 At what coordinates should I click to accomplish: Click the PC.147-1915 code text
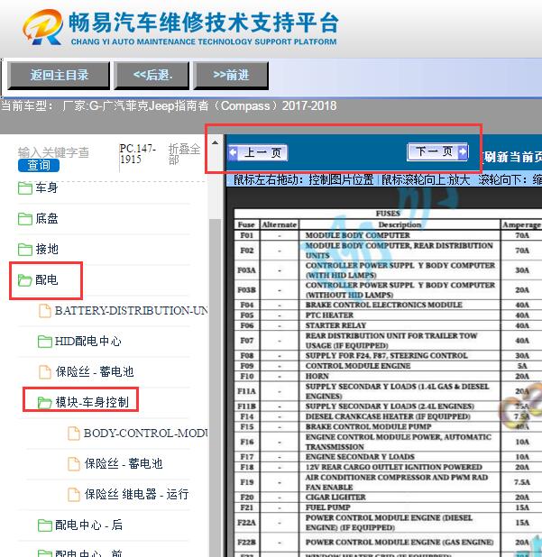tap(138, 154)
